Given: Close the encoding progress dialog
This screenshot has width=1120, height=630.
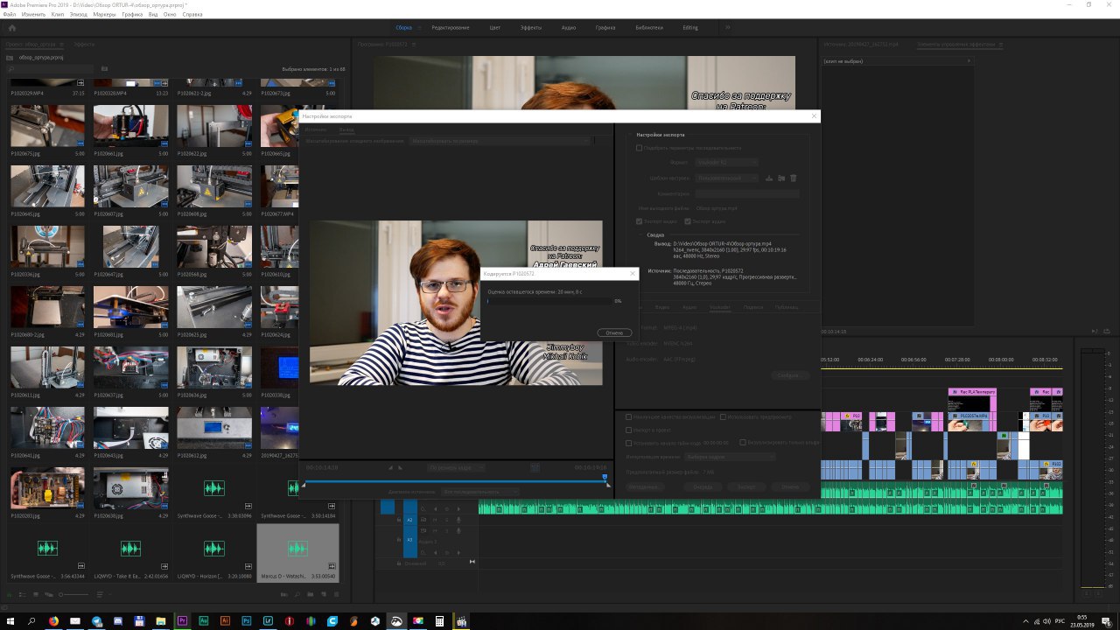Looking at the screenshot, I should (633, 274).
